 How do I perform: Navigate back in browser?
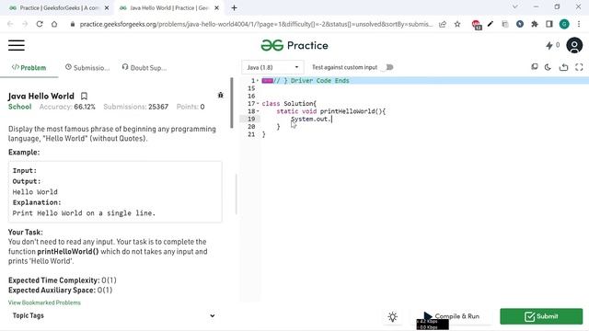pos(10,24)
